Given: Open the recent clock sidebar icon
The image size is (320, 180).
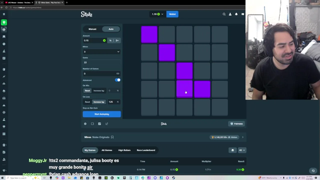Looking at the screenshot, I should 4,44.
